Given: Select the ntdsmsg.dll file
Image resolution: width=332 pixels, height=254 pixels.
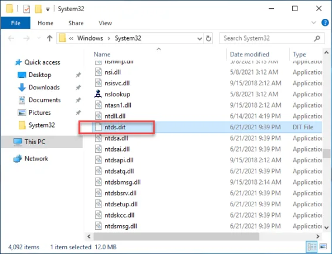Looking at the screenshot, I should point(121,226).
